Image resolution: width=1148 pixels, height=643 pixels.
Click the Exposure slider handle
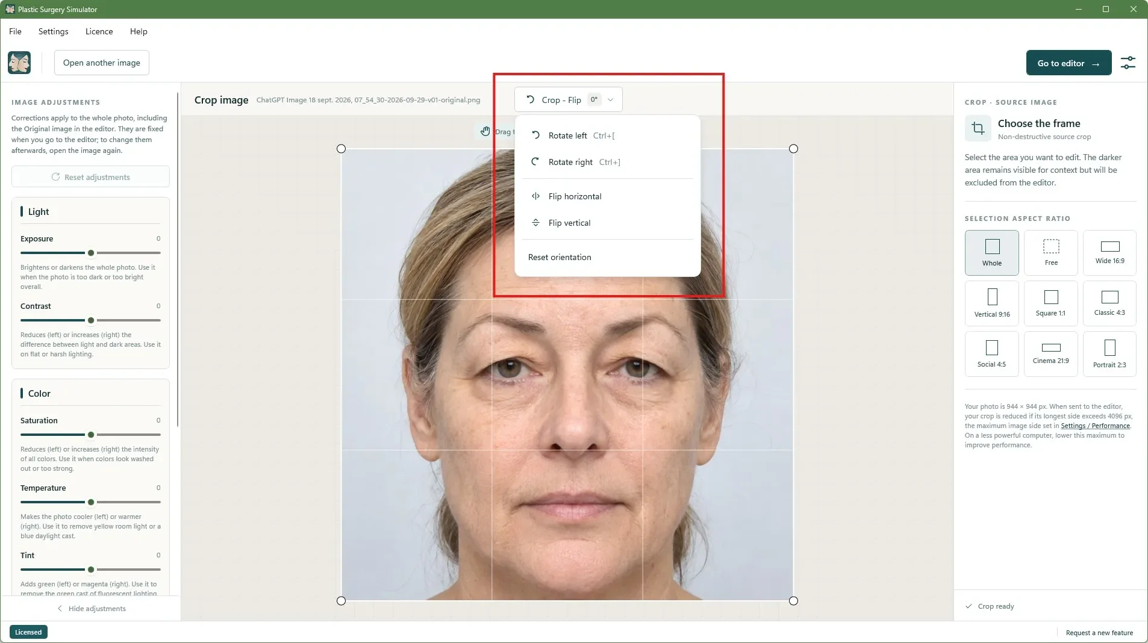coord(91,253)
